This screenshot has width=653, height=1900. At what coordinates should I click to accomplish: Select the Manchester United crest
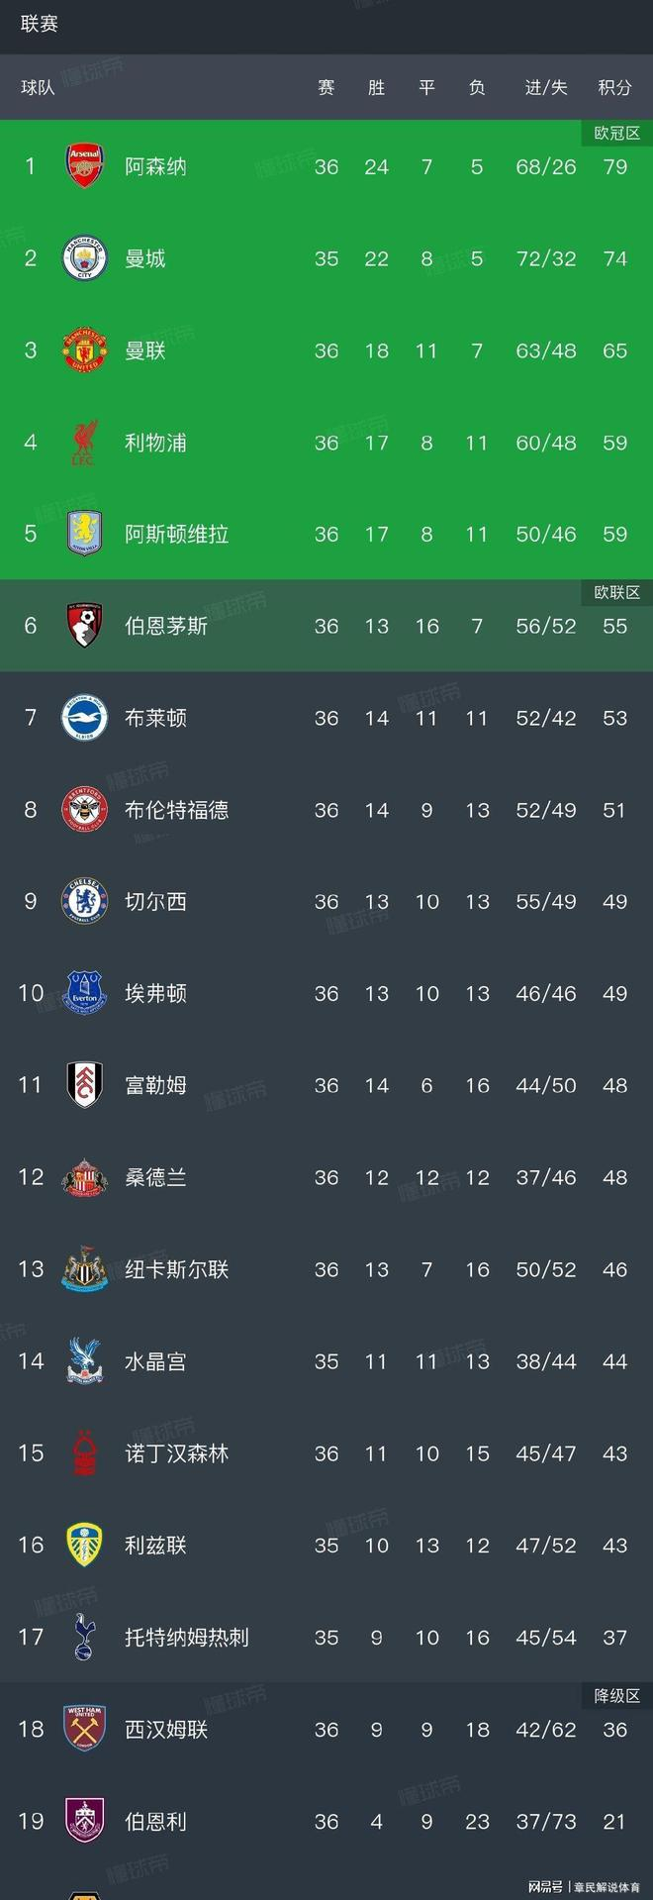(x=84, y=350)
